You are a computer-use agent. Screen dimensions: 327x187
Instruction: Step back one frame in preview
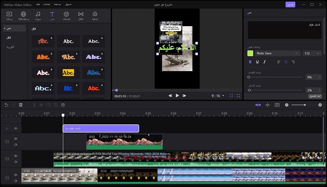tap(170, 96)
